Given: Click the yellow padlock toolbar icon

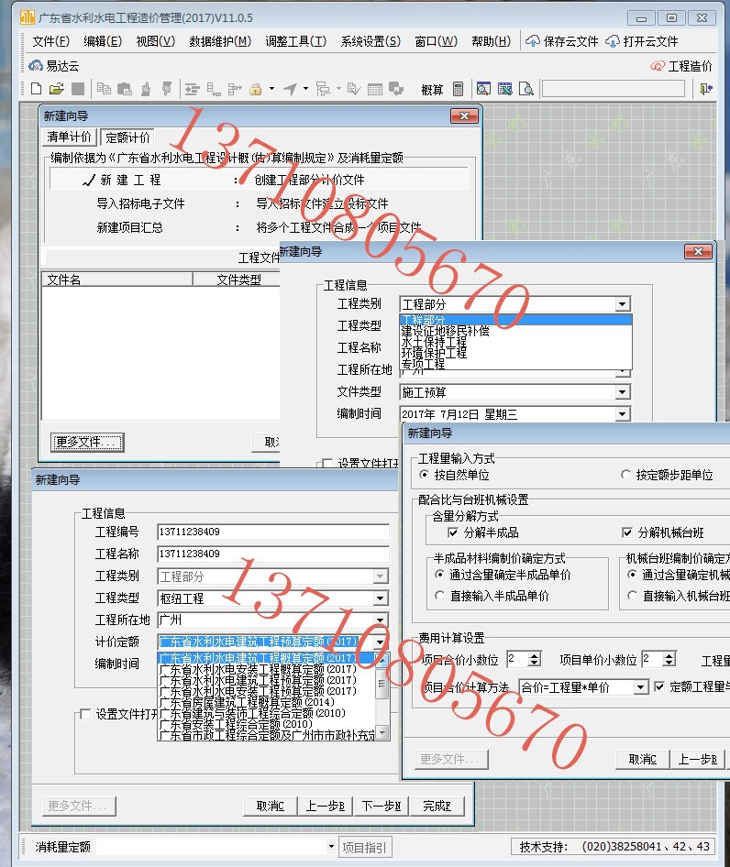Looking at the screenshot, I should pos(255,89).
